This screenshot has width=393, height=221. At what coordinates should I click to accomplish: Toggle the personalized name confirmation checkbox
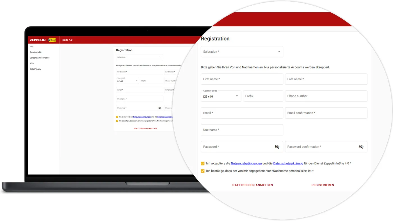tap(202, 170)
